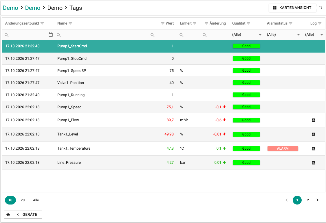Select page 1 in pagination
Image resolution: width=326 pixels, height=223 pixels.
click(x=297, y=200)
